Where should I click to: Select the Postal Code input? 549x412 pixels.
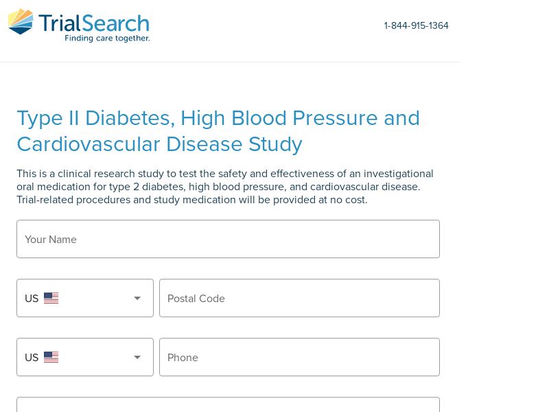click(x=299, y=298)
